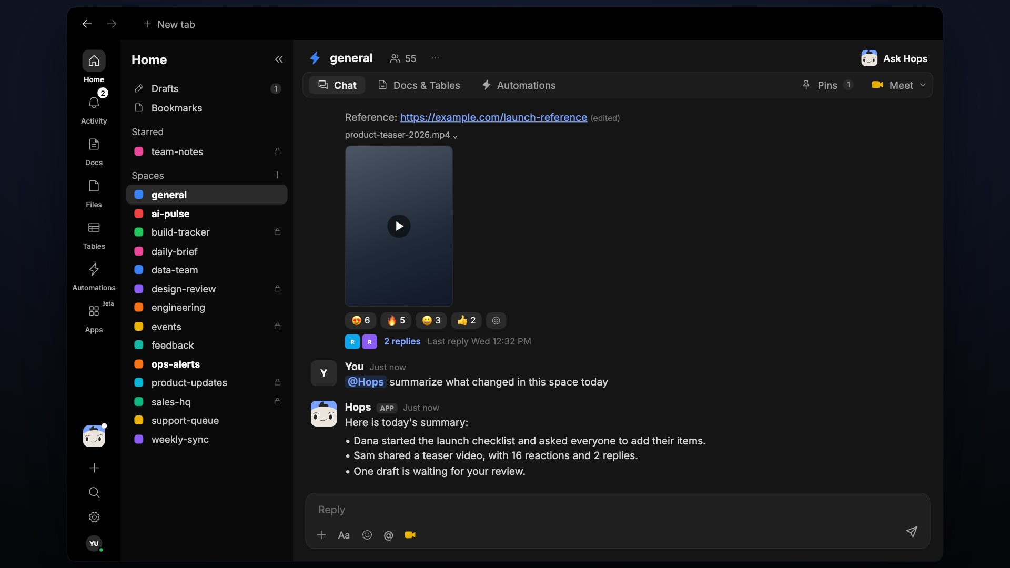
Task: Start video clip from reply toolbar camera
Action: pyautogui.click(x=410, y=535)
